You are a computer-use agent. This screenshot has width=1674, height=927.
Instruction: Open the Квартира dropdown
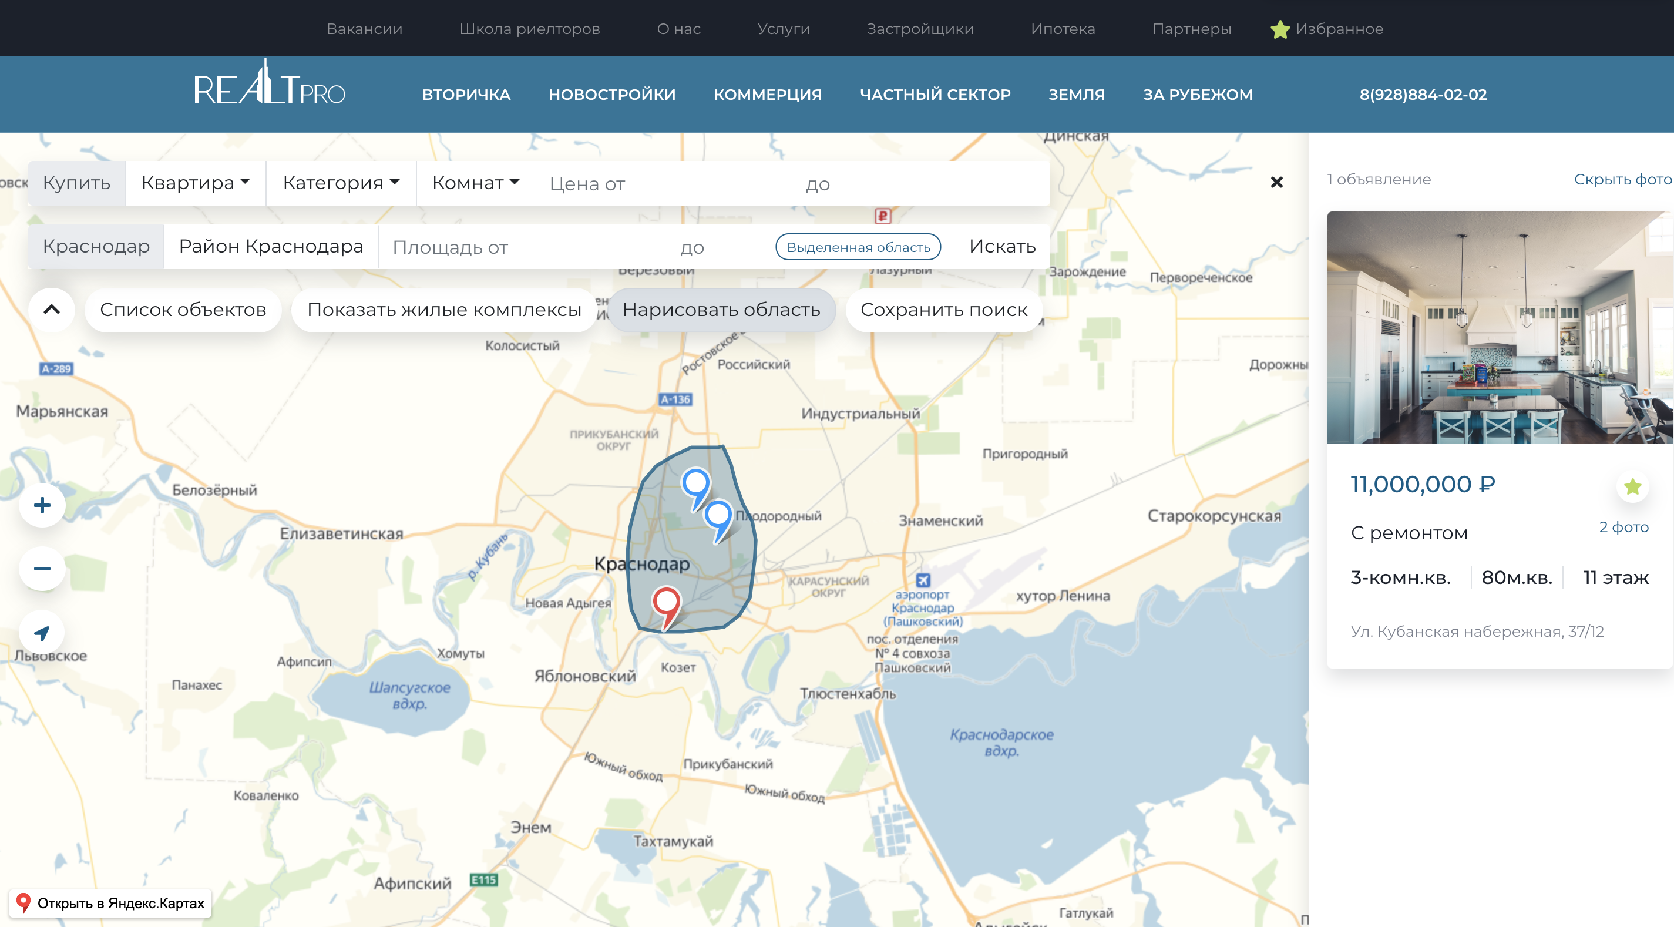coord(195,183)
